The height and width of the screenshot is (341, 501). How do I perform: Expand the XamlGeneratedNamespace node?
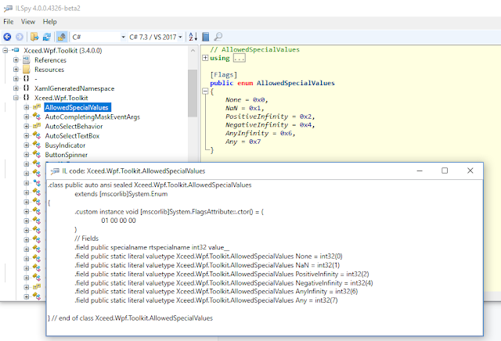pos(16,88)
